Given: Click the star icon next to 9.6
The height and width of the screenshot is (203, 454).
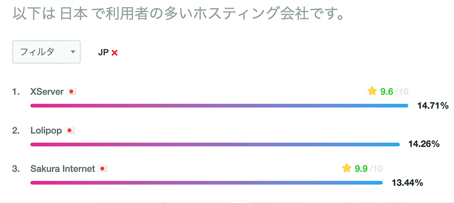Looking at the screenshot, I should pos(372,91).
